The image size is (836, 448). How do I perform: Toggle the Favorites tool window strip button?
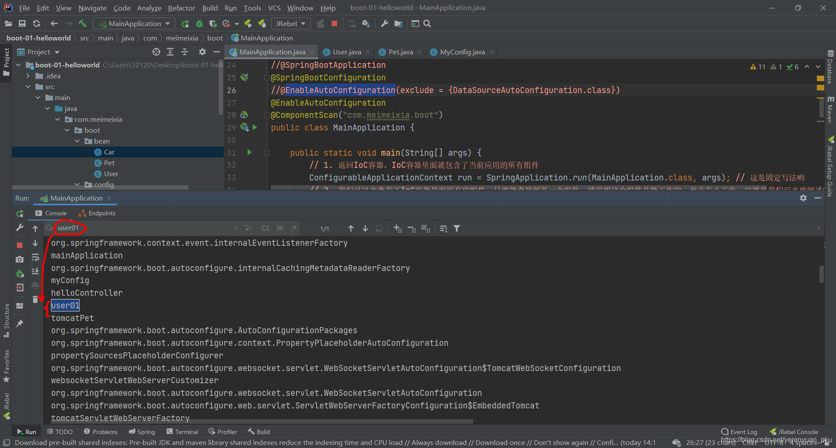tap(6, 366)
